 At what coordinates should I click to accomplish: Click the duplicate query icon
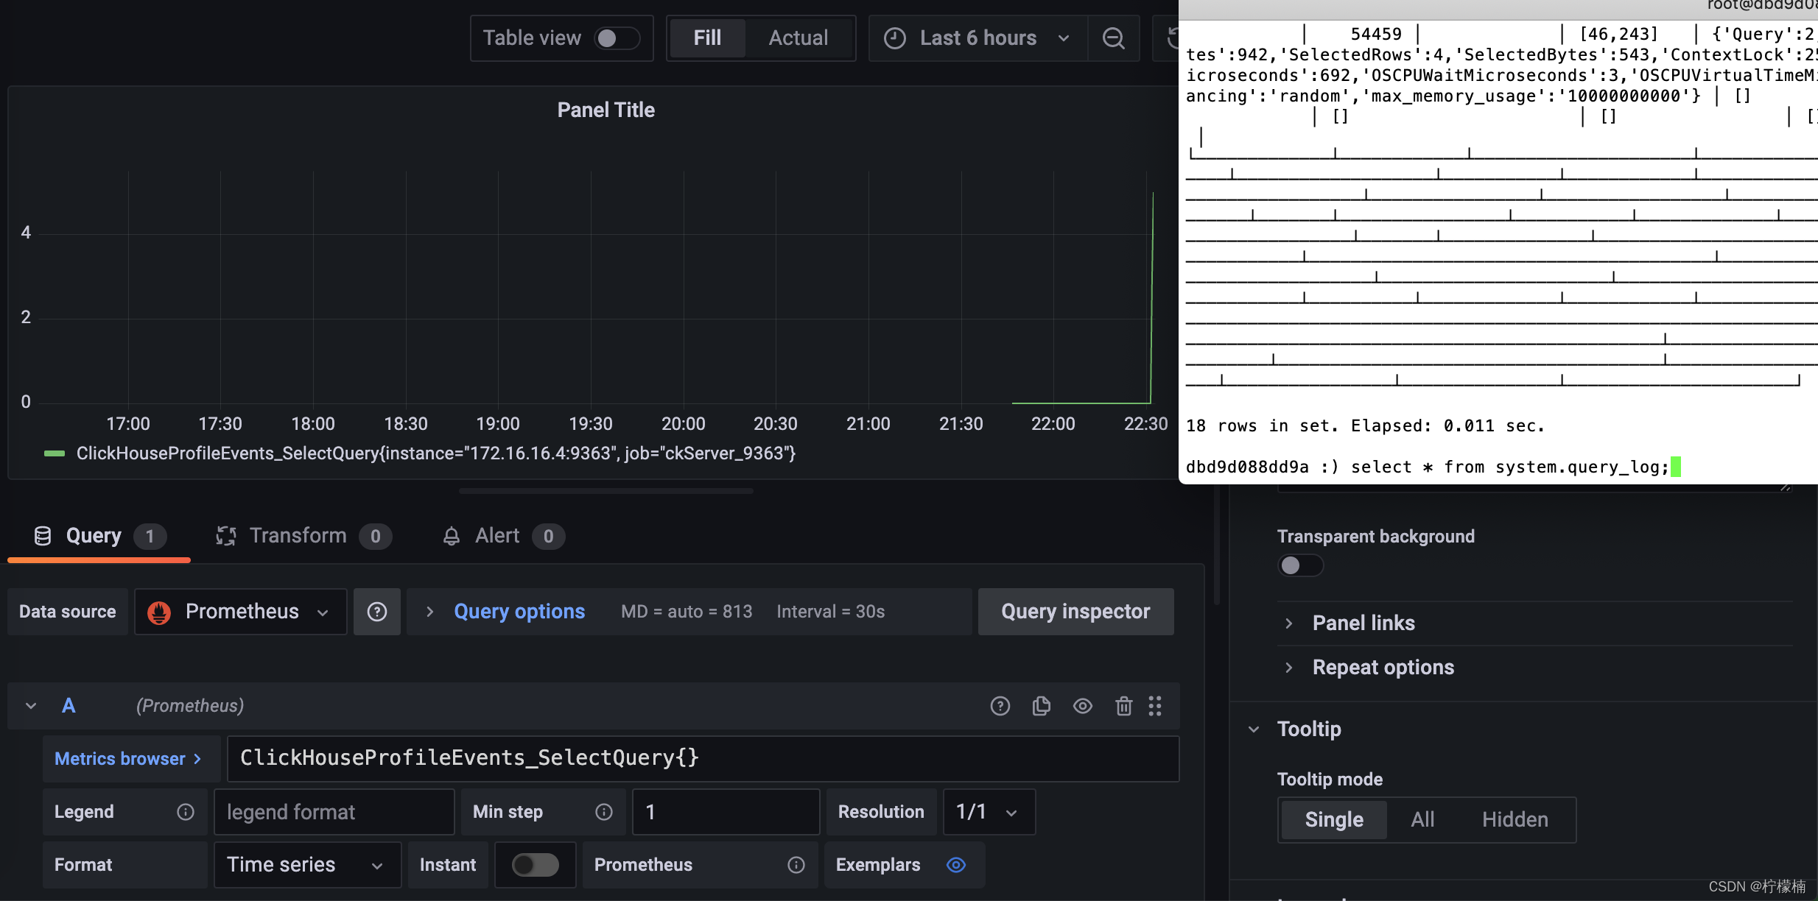click(x=1042, y=704)
